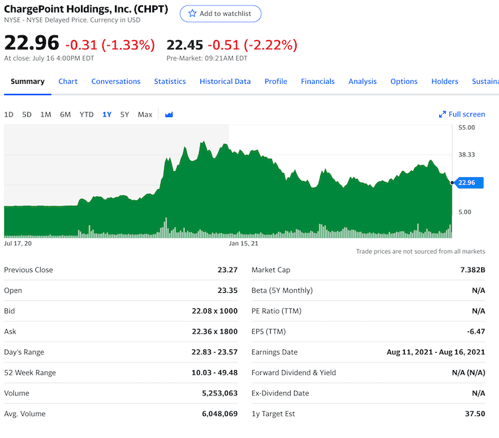The width and height of the screenshot is (499, 438).
Task: Click the pre-market price 22.45
Action: (184, 45)
